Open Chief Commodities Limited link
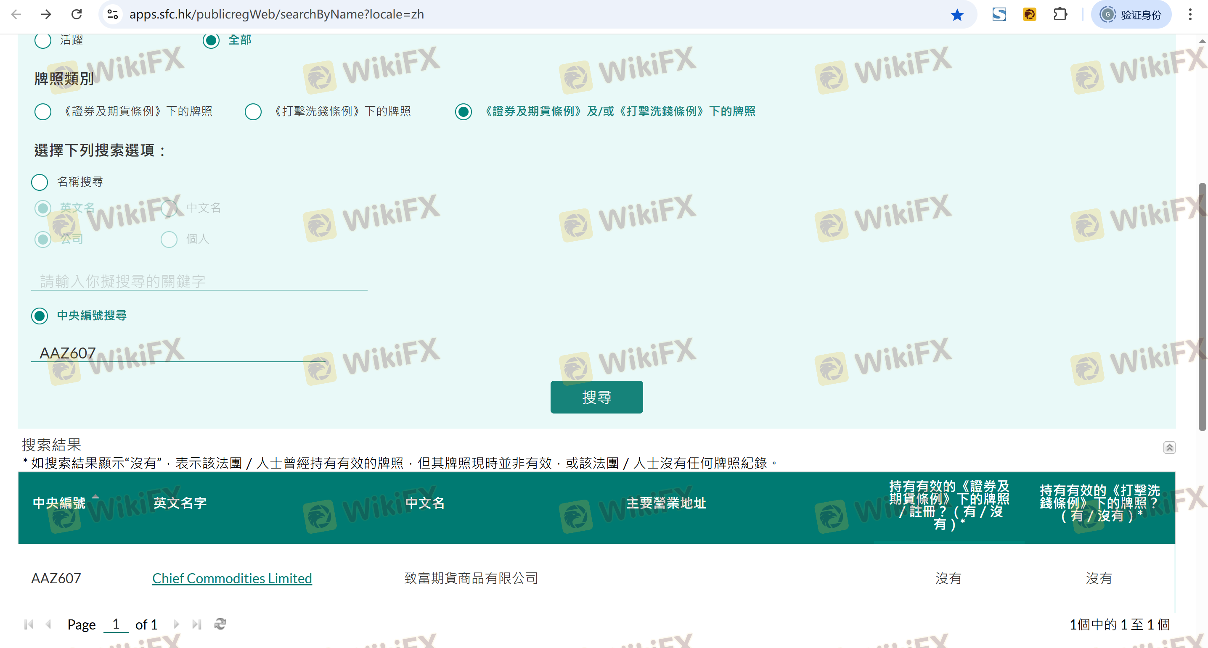The image size is (1208, 648). click(232, 578)
